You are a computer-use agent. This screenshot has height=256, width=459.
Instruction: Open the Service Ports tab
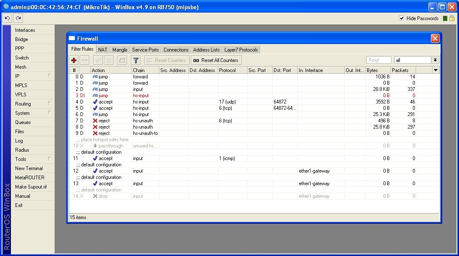pos(145,50)
